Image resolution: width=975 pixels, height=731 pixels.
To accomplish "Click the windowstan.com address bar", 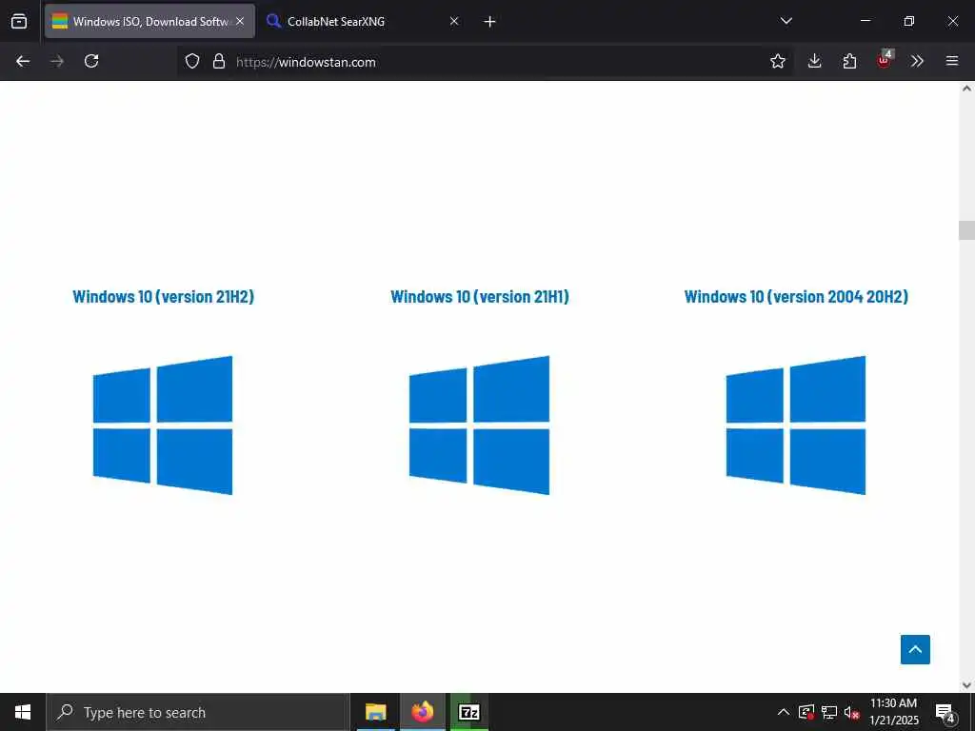I will coord(485,62).
